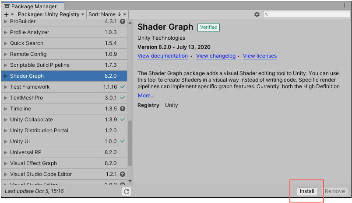This screenshot has height=203, width=352.
Task: Open the Package Manager settings gear
Action: coord(257,14)
